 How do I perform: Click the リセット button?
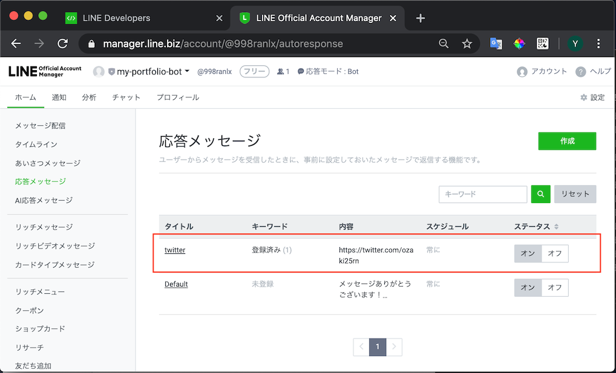(575, 194)
